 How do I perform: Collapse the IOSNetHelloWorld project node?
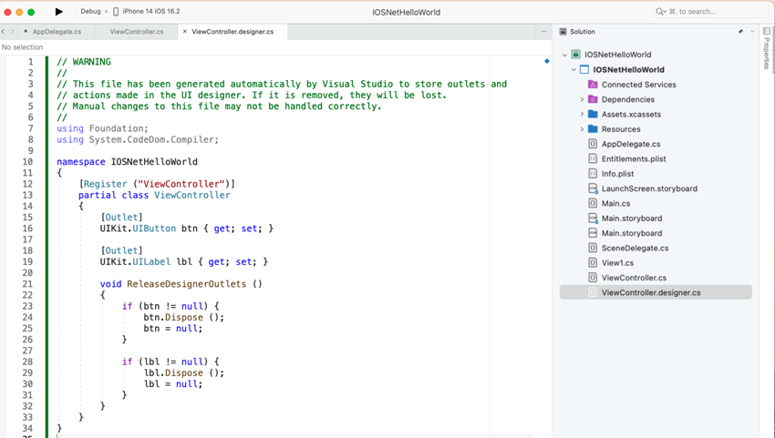574,70
